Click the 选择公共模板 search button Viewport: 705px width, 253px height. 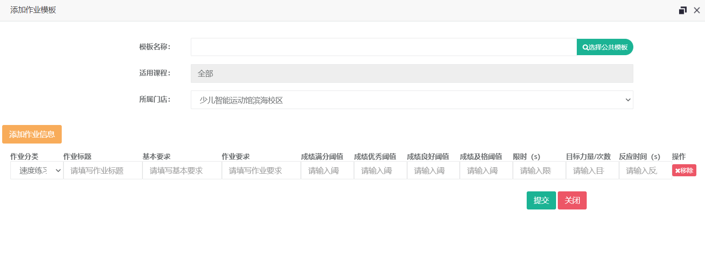(604, 47)
